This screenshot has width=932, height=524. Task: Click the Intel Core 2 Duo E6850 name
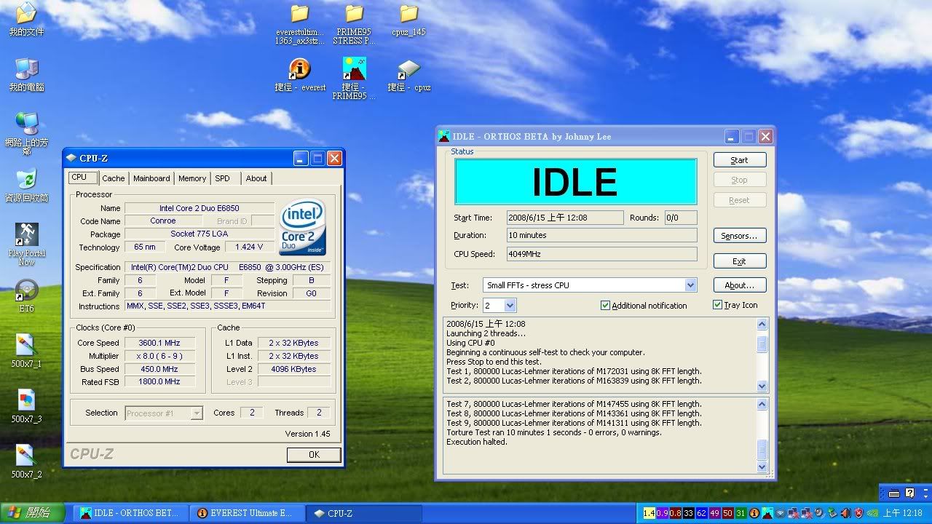click(200, 208)
